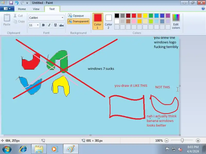Image resolution: width=206 pixels, height=154 pixels.
Task: Click the muted volume tray icon
Action: (x=180, y=149)
